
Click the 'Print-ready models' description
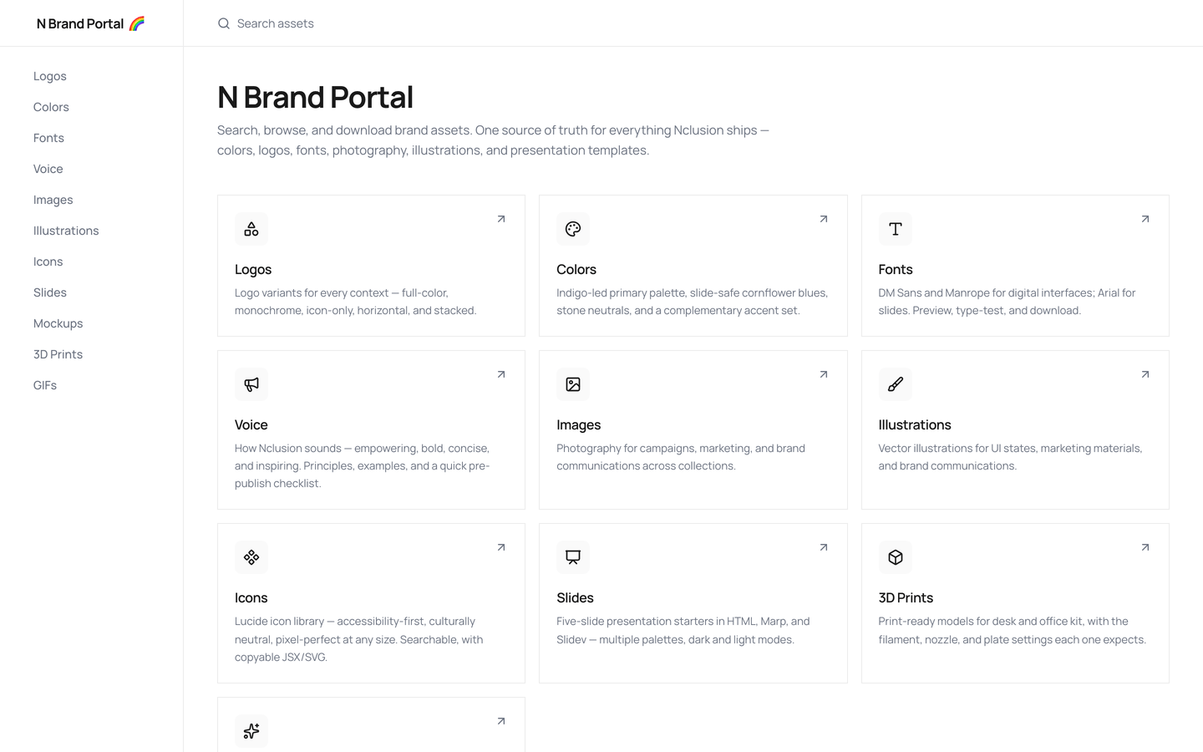point(1013,630)
